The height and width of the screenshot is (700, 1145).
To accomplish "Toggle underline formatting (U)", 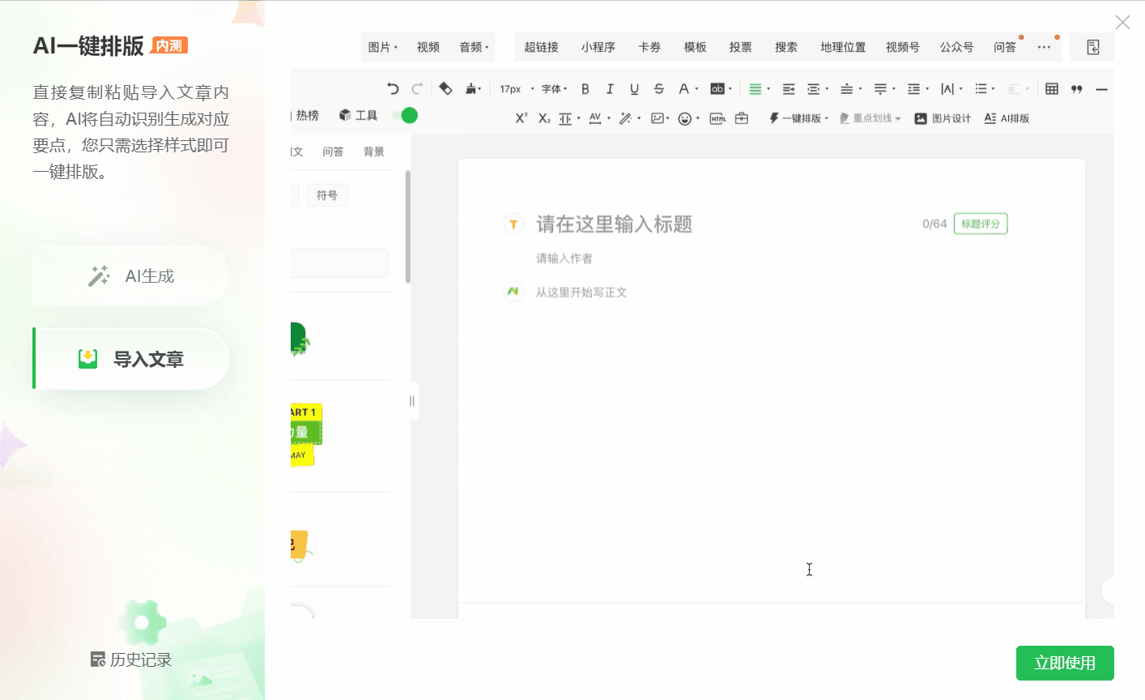I will click(x=634, y=89).
